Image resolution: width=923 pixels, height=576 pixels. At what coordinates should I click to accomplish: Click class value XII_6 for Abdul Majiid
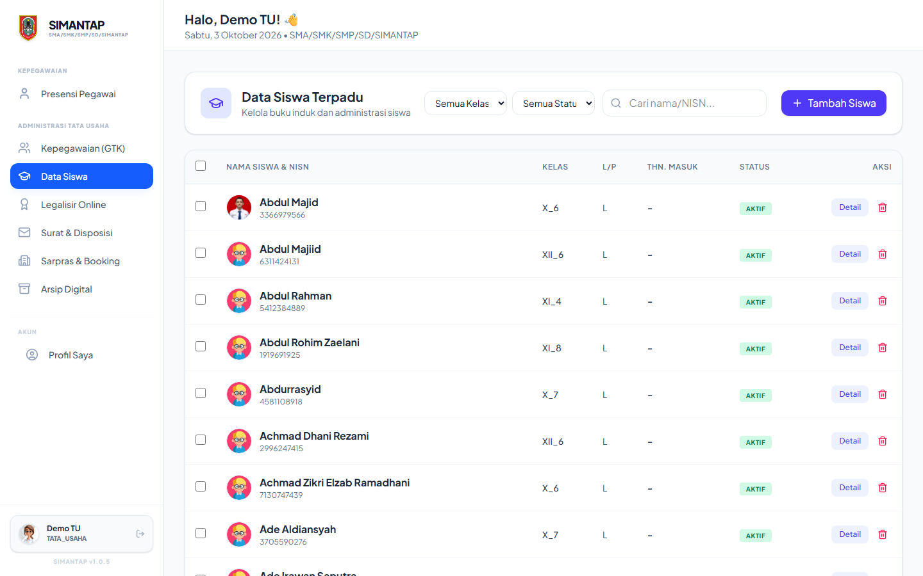tap(553, 255)
